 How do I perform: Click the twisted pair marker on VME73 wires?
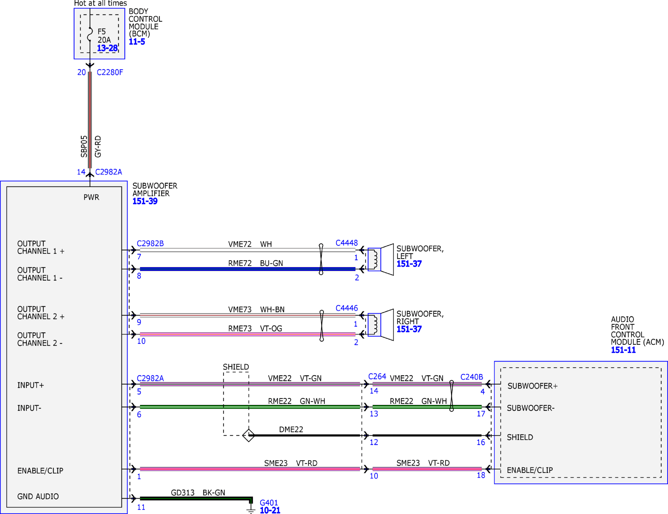[x=322, y=326]
